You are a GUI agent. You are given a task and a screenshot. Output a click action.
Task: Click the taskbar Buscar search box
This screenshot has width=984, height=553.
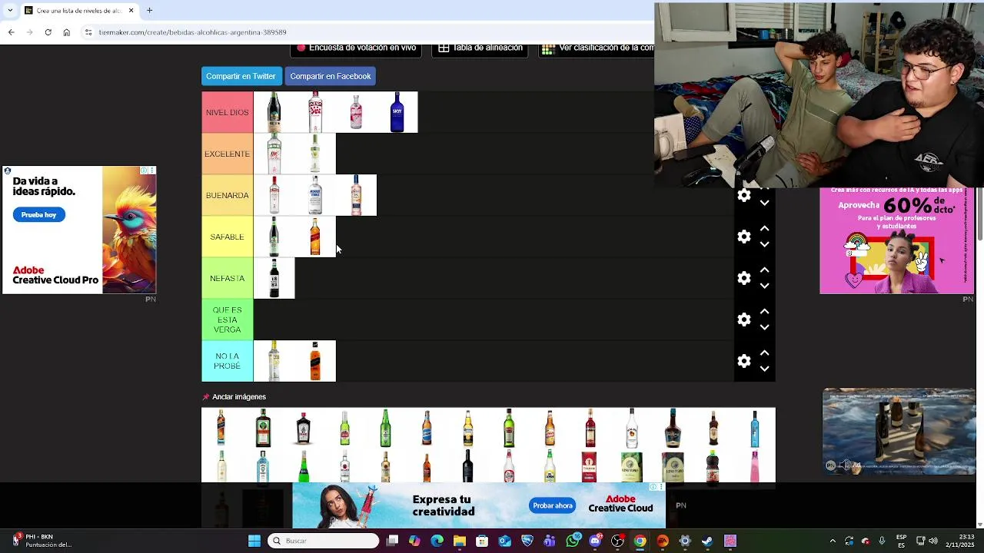tap(324, 541)
